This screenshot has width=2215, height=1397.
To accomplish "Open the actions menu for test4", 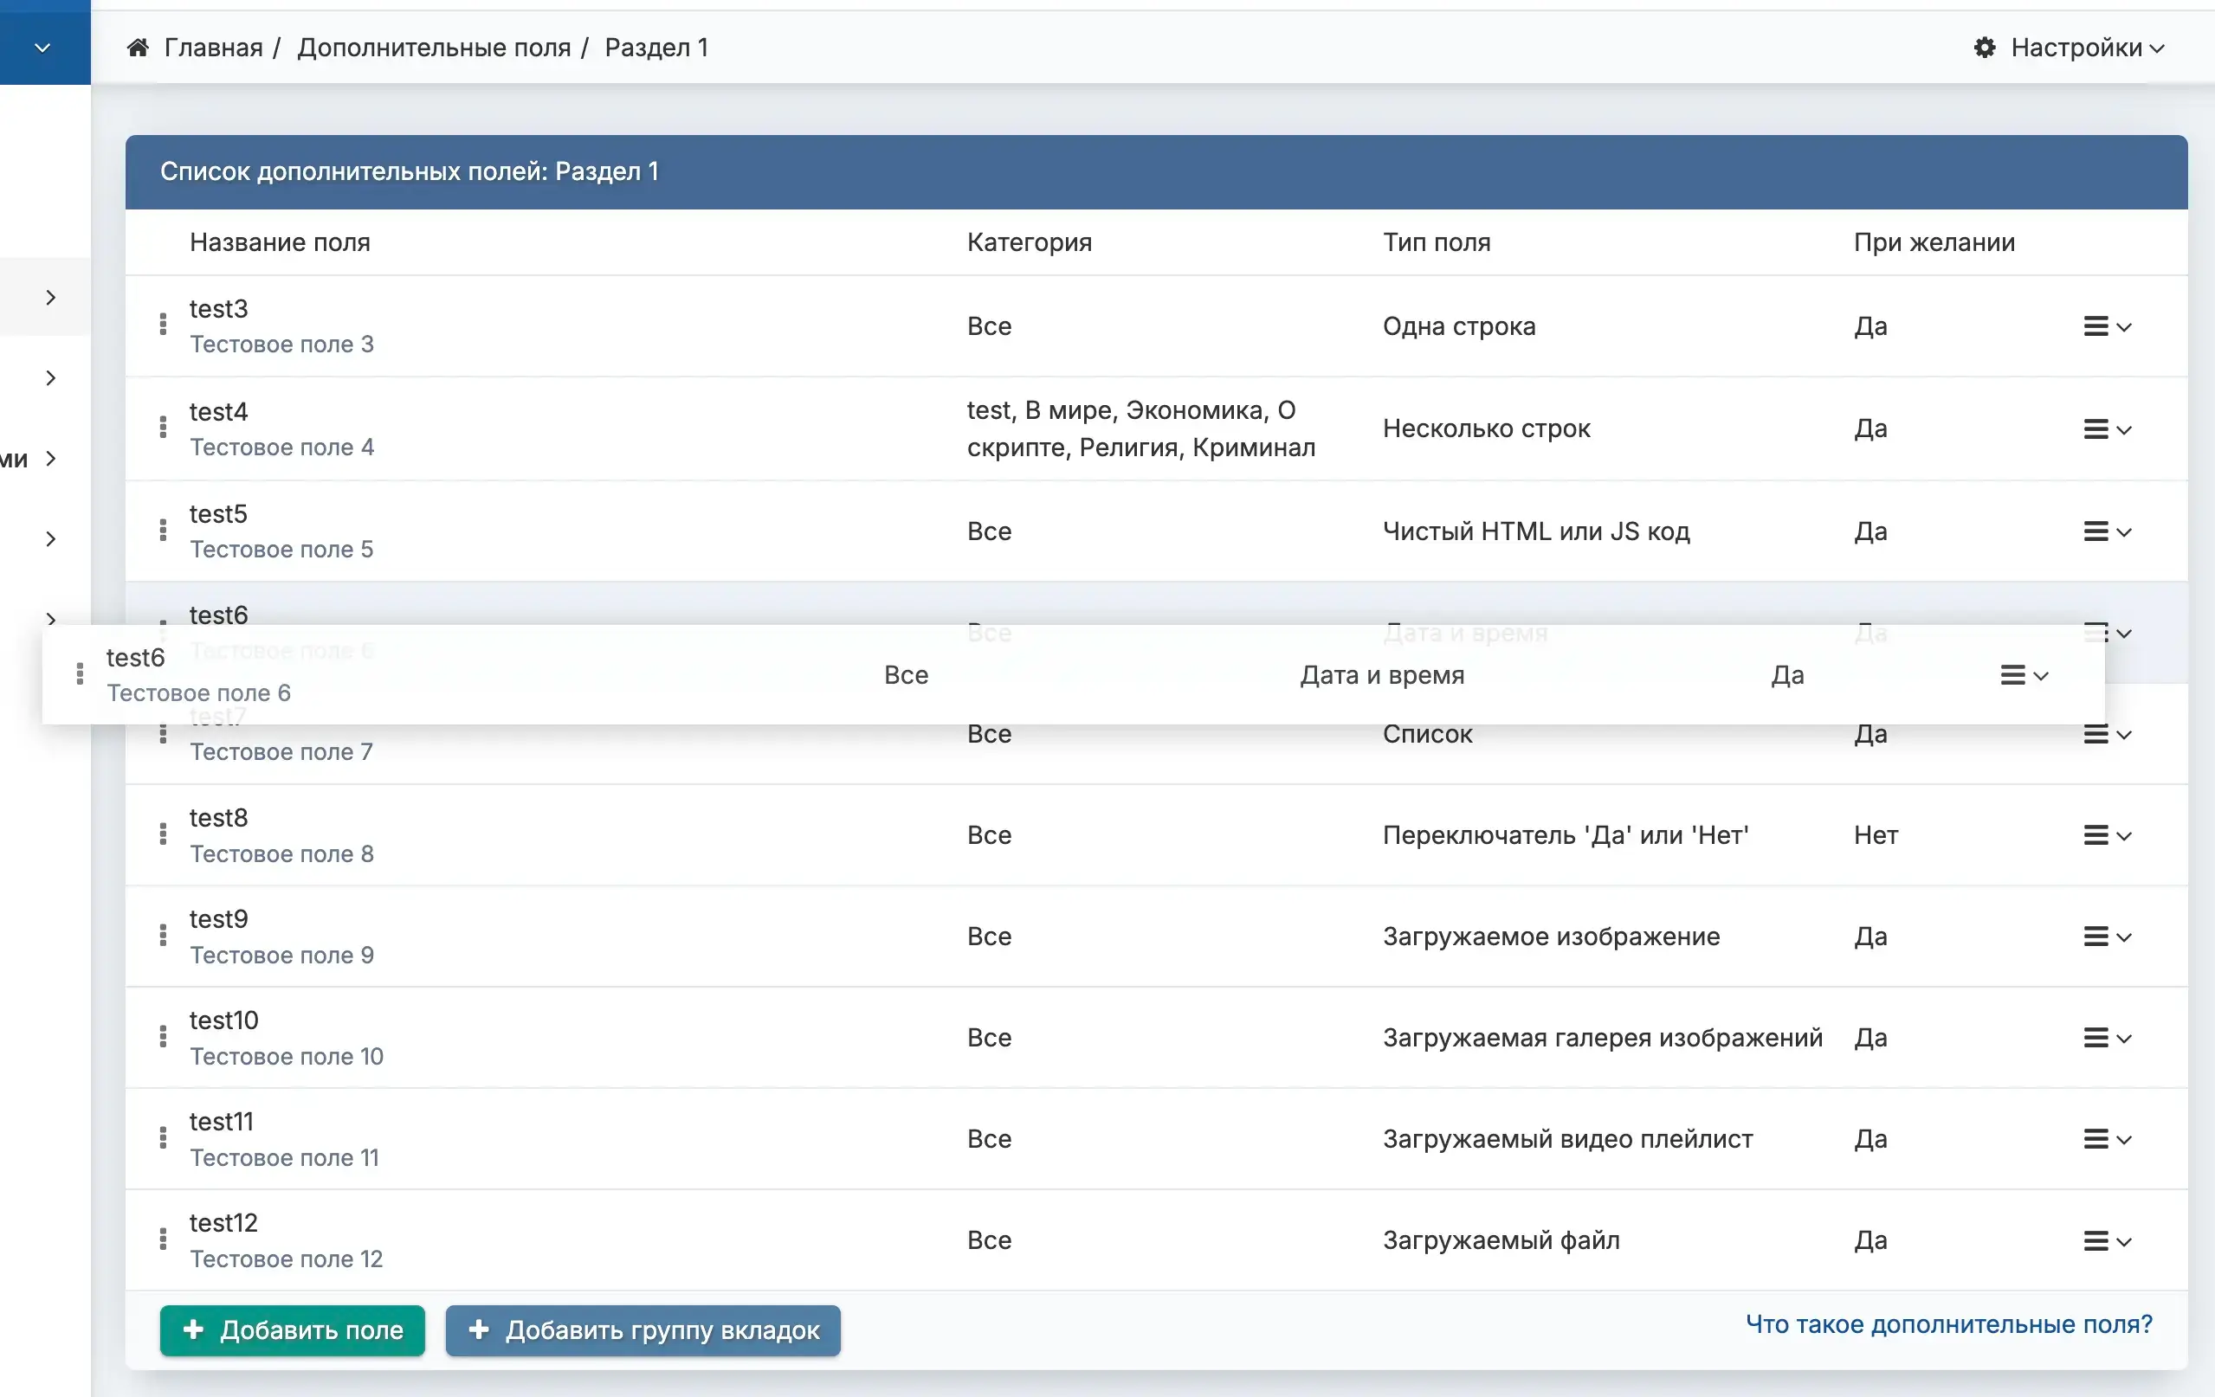I will point(2107,429).
